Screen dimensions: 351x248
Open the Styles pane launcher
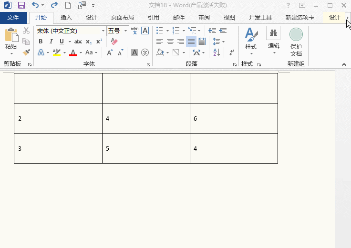(259, 65)
